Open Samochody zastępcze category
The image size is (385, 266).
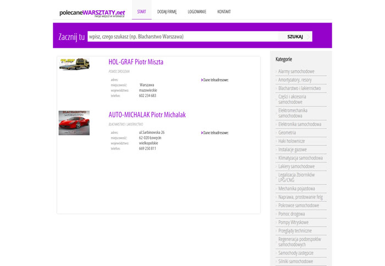point(296,253)
